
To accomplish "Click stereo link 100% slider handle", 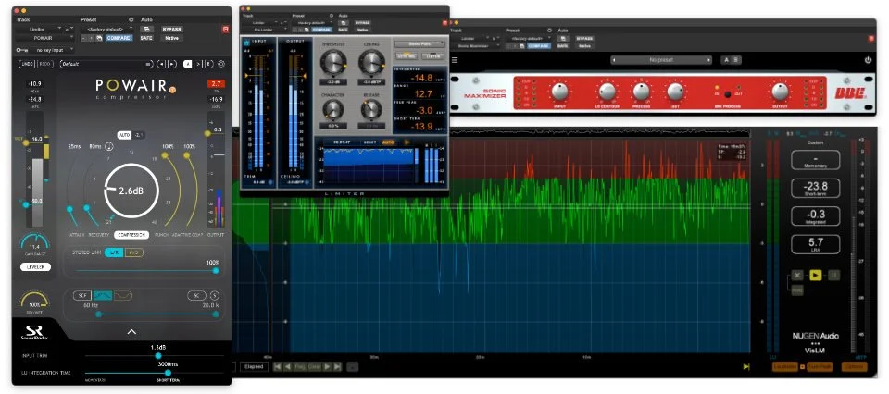I will tap(216, 271).
